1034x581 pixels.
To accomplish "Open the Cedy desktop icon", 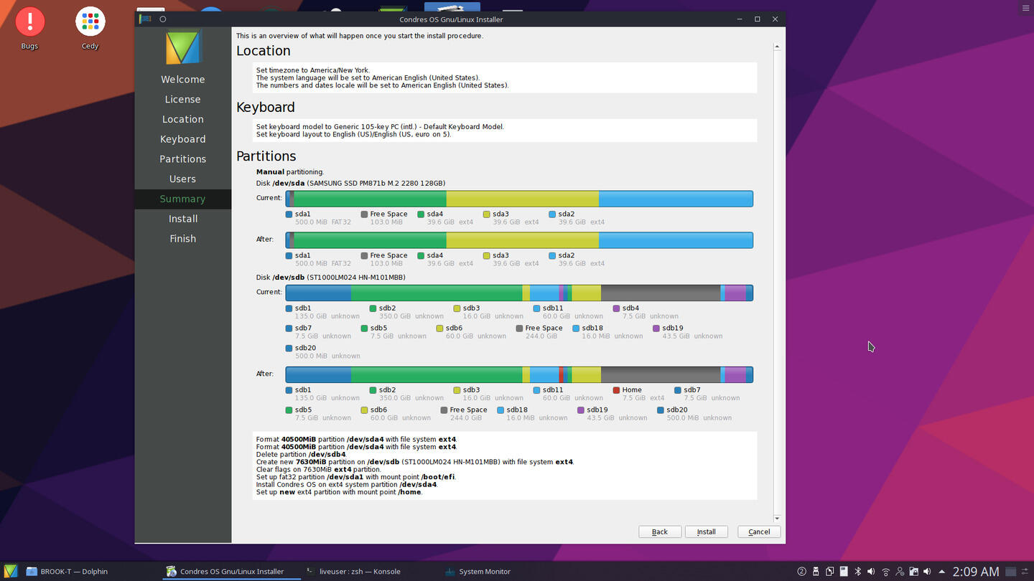I will 90,29.
